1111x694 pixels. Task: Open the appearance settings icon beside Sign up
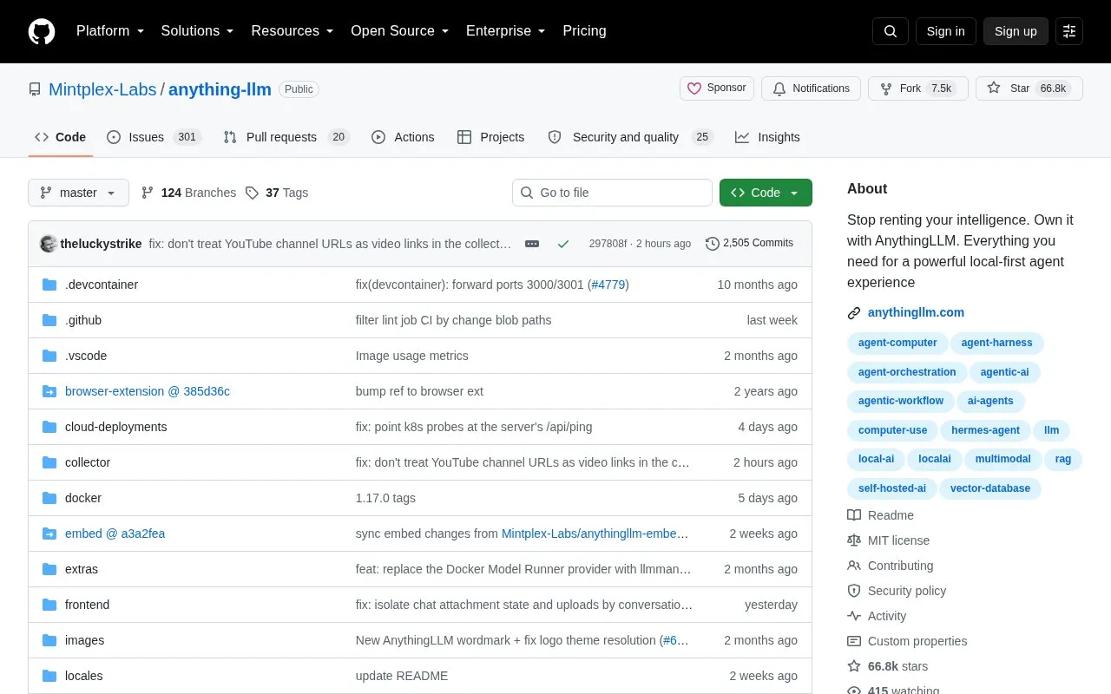pyautogui.click(x=1069, y=31)
